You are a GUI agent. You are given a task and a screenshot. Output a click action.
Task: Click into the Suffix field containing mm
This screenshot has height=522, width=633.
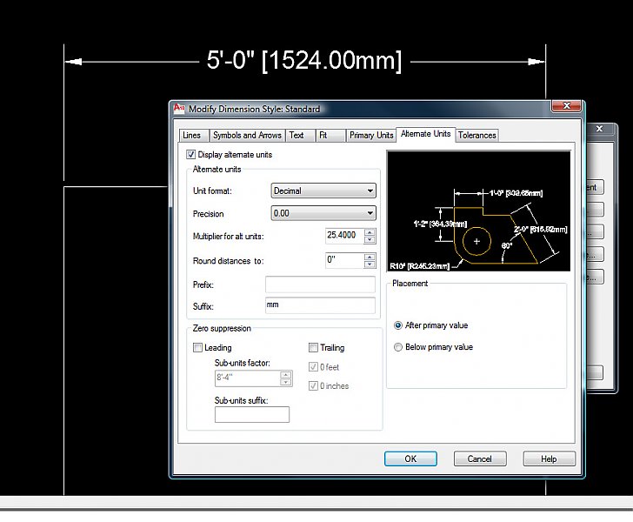click(320, 305)
